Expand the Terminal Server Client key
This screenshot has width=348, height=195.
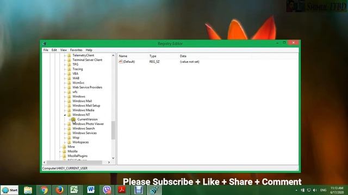pos(65,60)
